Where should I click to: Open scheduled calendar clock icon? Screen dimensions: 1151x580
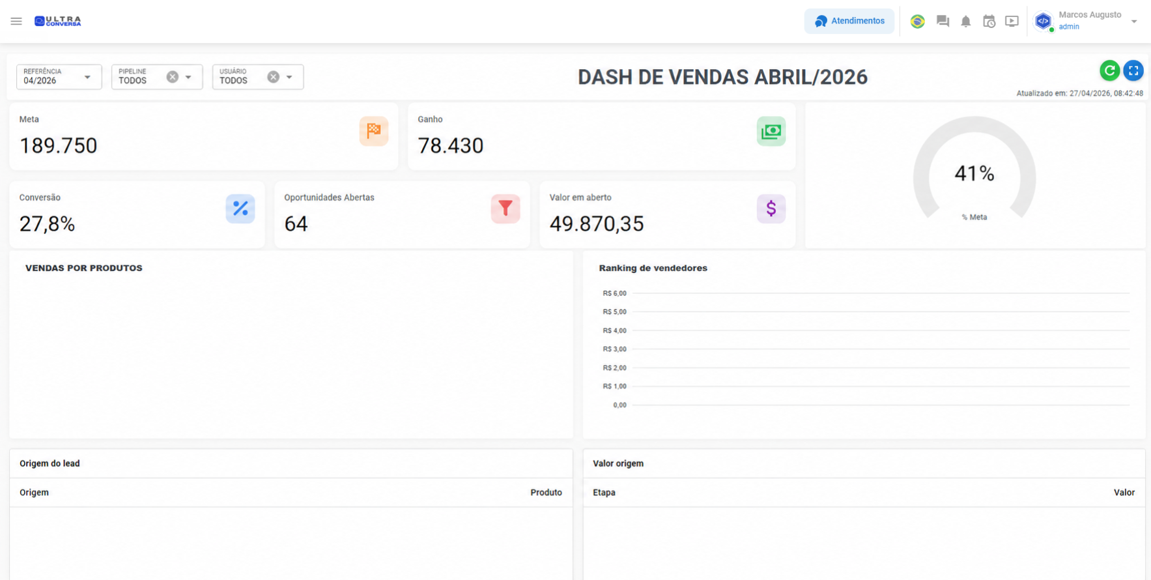click(x=989, y=22)
